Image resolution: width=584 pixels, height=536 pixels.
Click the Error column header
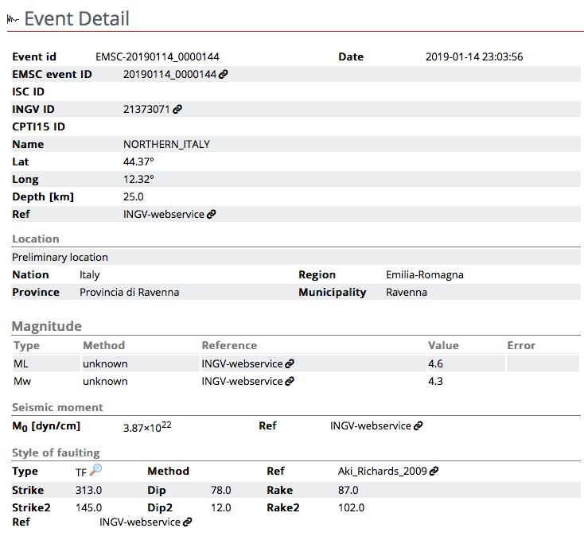click(x=521, y=345)
